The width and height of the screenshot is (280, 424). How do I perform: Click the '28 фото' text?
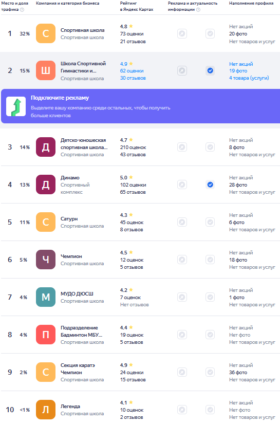point(238,185)
